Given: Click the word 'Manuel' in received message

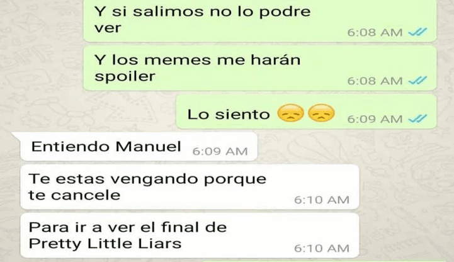Looking at the screenshot, I should 148,146.
